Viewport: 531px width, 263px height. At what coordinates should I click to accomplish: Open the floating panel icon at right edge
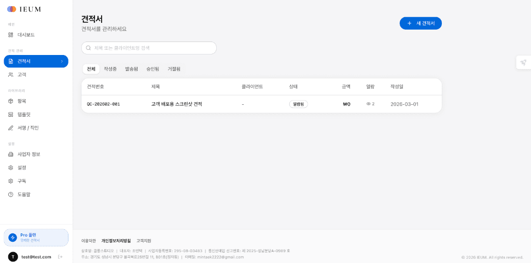click(x=523, y=62)
